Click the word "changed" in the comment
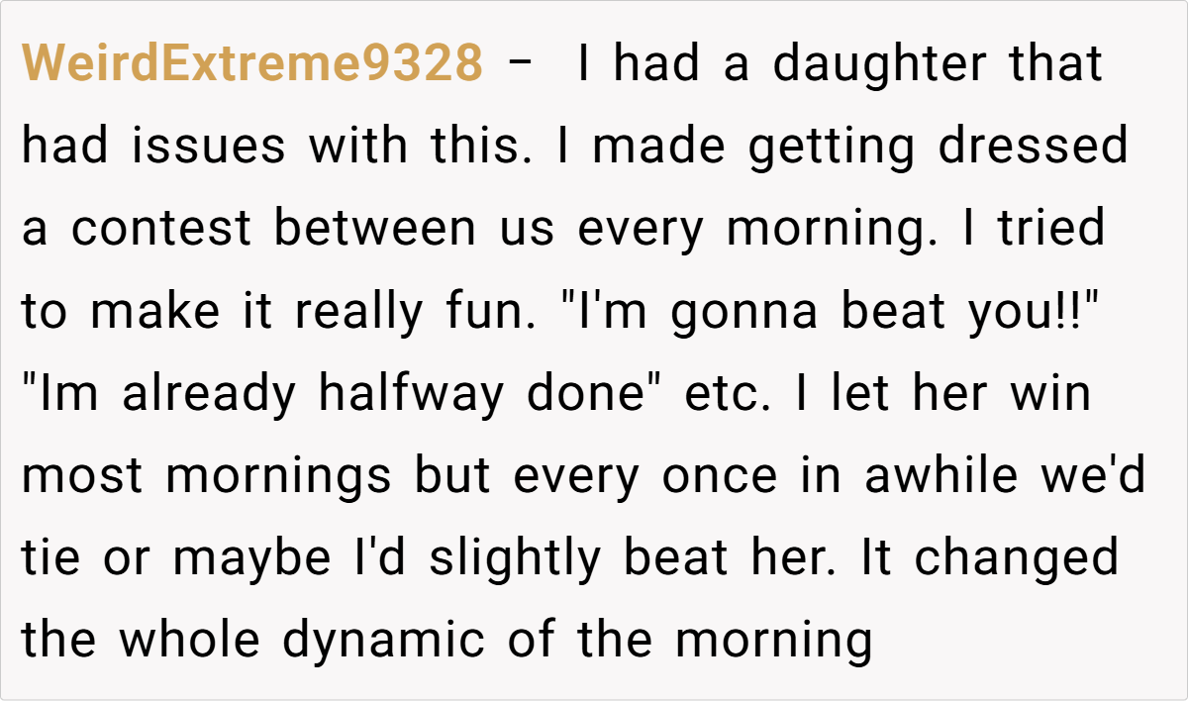Image resolution: width=1188 pixels, height=701 pixels. point(1016,557)
